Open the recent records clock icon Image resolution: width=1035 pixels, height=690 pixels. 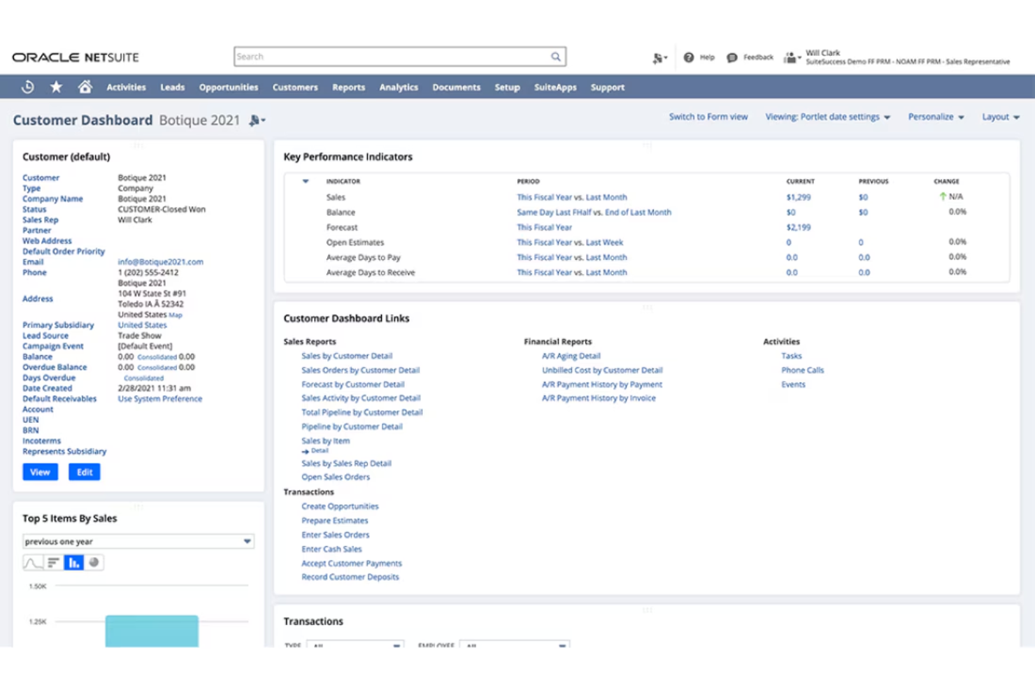click(x=27, y=87)
